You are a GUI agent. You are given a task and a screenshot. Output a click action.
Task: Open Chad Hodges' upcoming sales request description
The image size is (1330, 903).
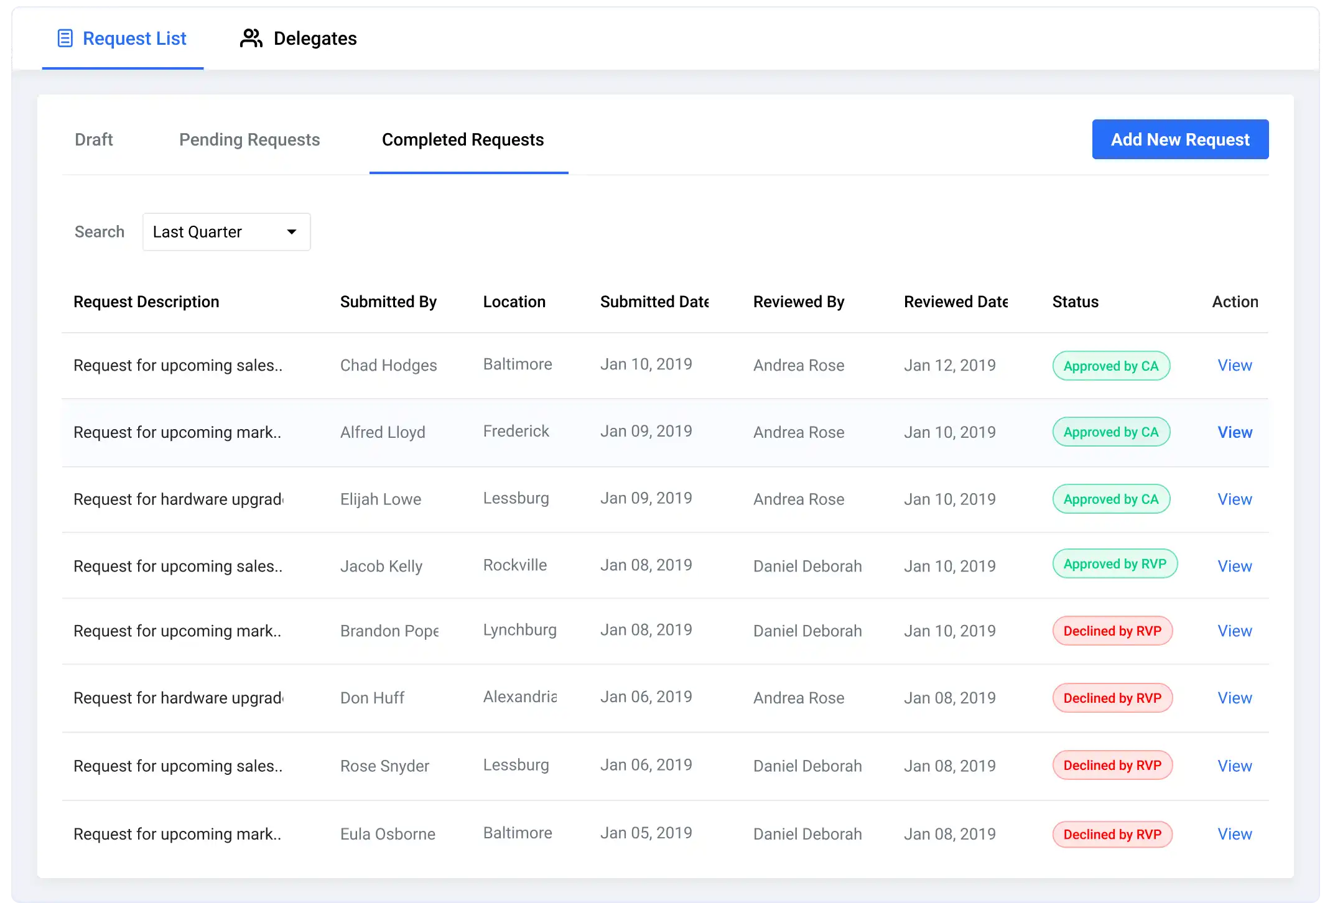(178, 366)
